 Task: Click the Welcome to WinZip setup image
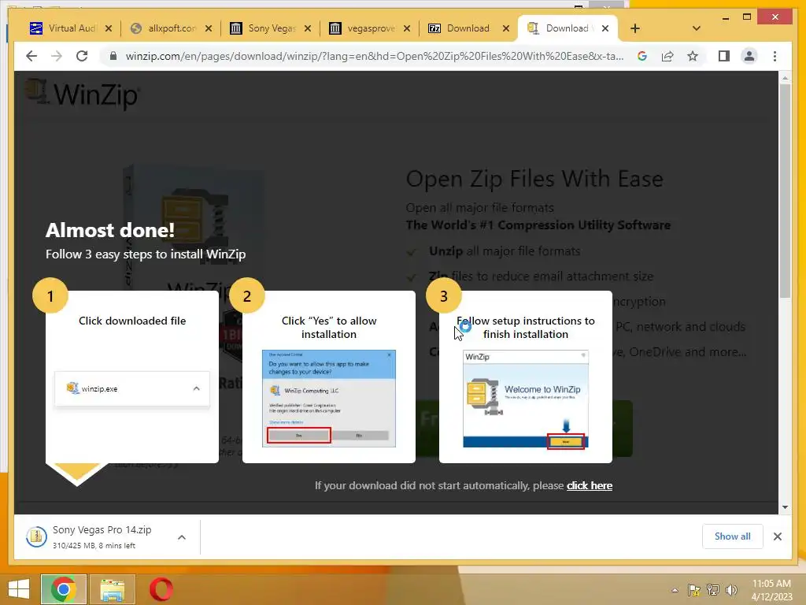[x=525, y=399]
